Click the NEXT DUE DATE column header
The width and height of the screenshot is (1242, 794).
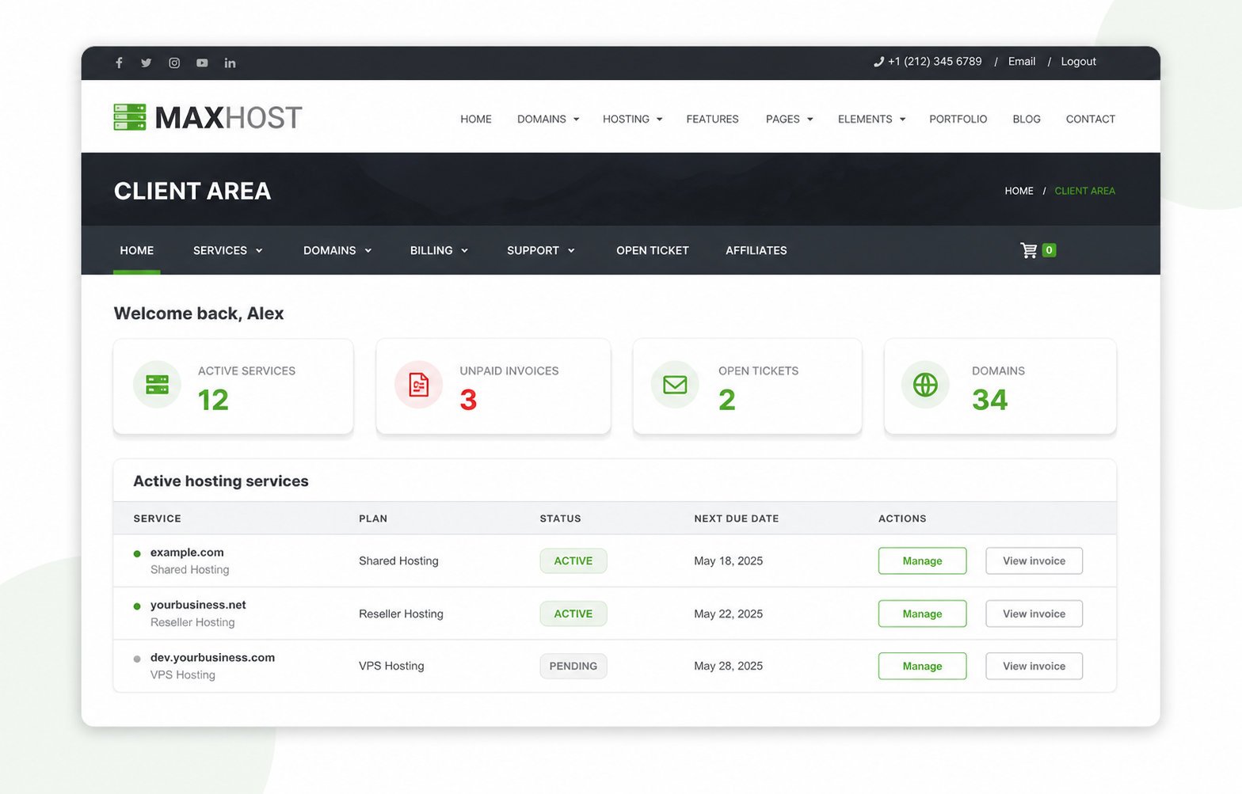(737, 519)
